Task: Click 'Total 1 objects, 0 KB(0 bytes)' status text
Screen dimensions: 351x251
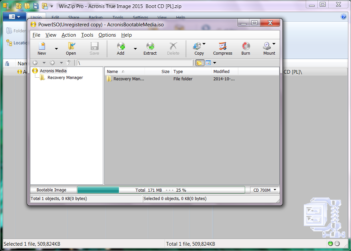Action: (x=59, y=199)
